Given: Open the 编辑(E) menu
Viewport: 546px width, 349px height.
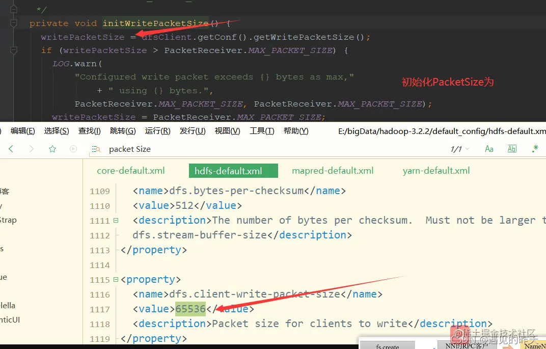Looking at the screenshot, I should (x=22, y=131).
